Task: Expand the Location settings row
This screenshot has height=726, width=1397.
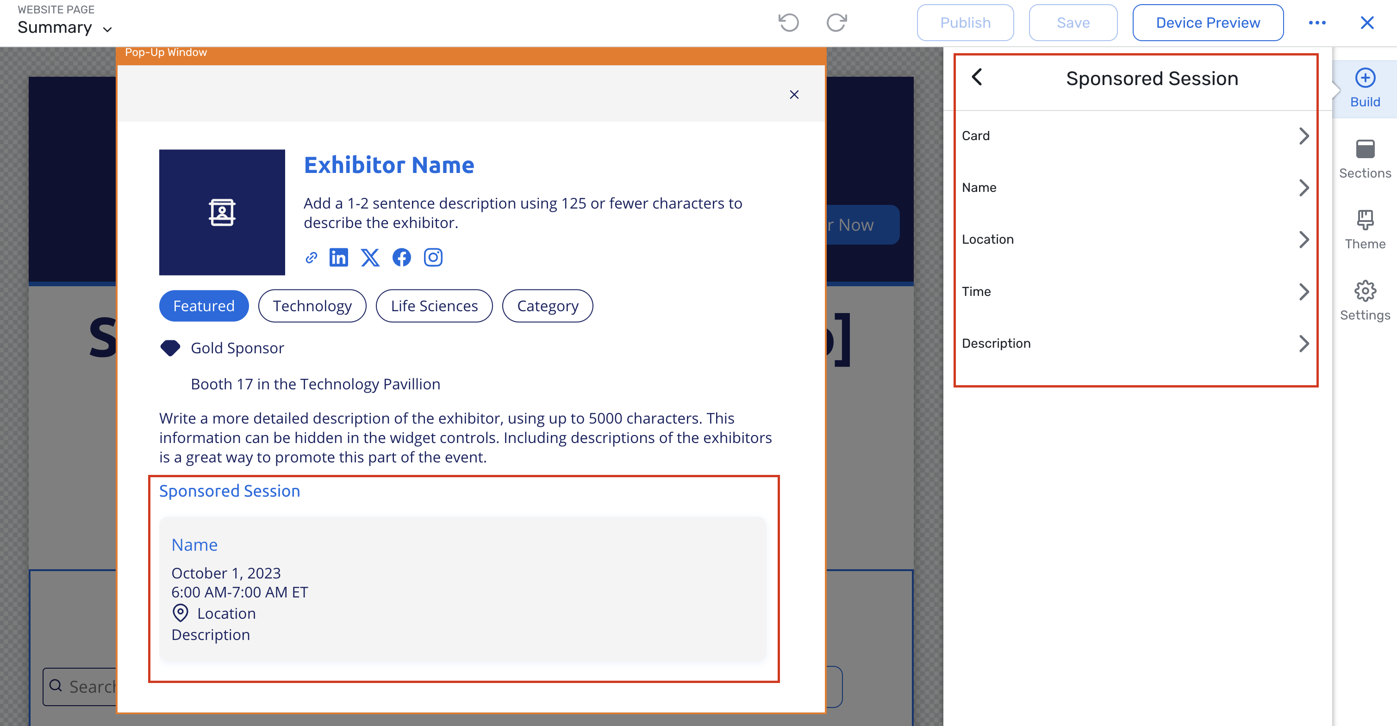Action: pyautogui.click(x=1135, y=240)
